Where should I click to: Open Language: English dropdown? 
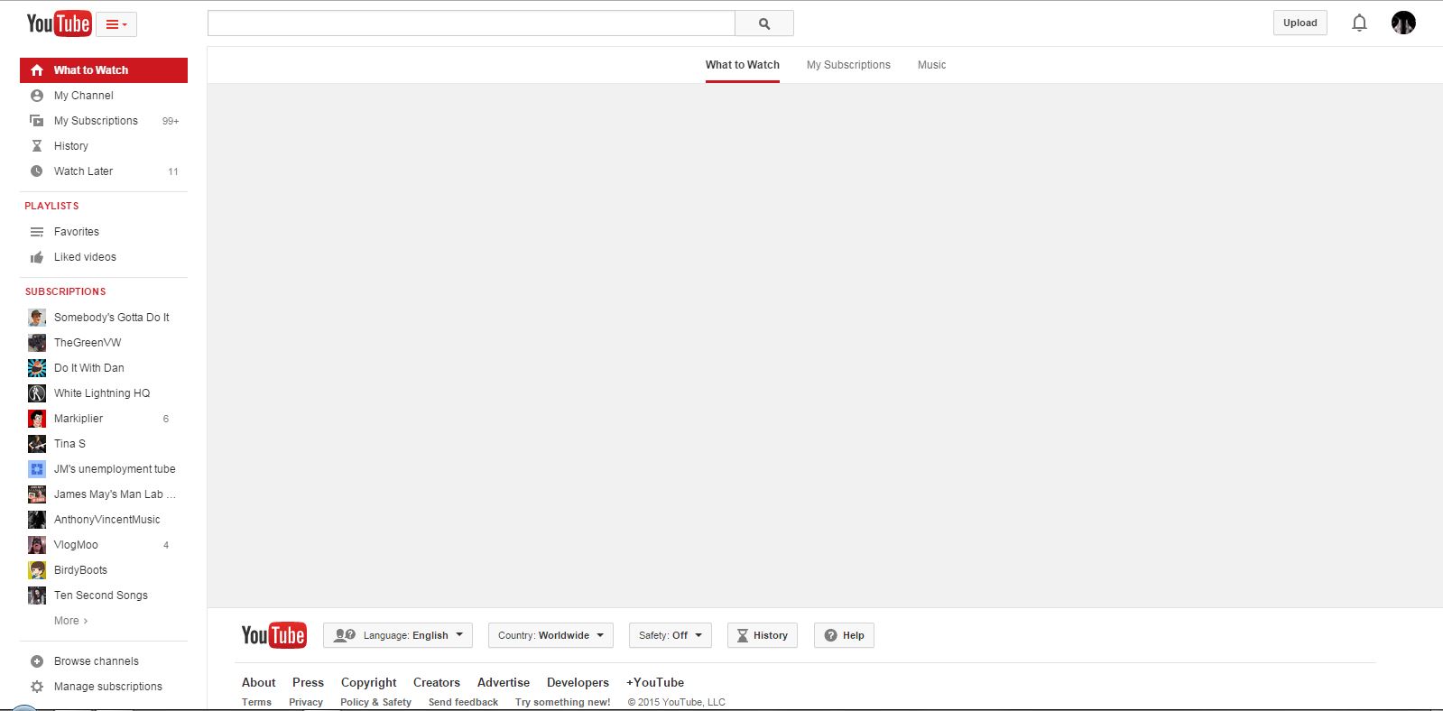tap(398, 635)
